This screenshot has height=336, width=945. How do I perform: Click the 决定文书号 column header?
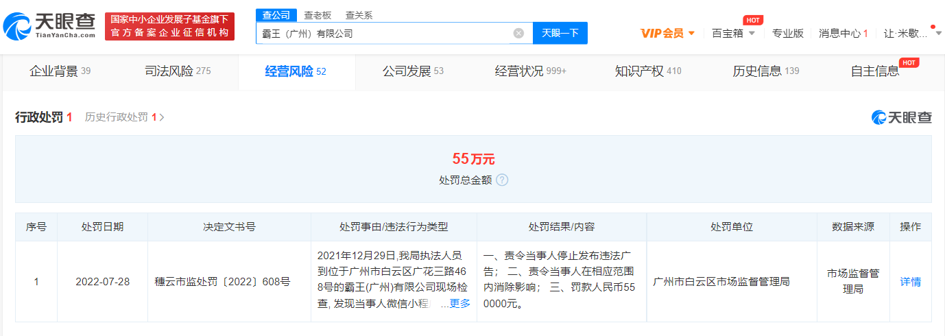pos(229,227)
